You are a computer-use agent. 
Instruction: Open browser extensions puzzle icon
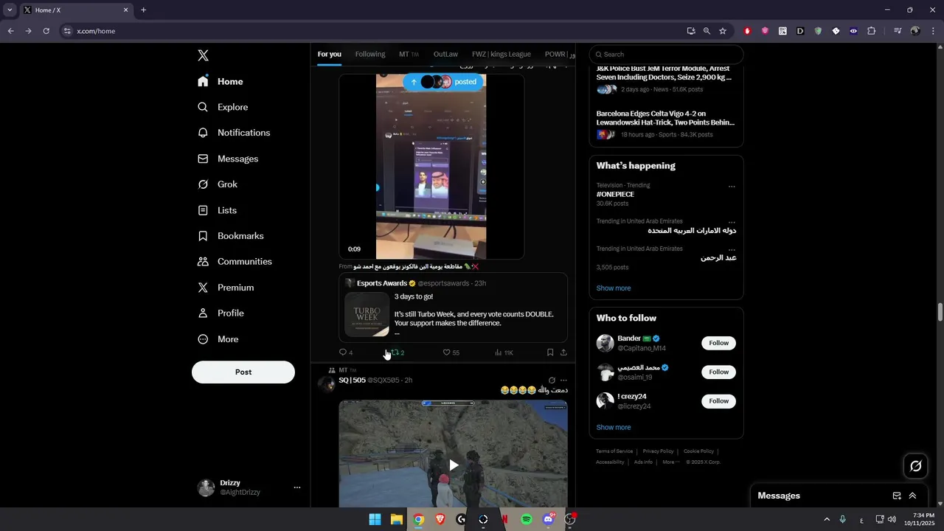(872, 31)
